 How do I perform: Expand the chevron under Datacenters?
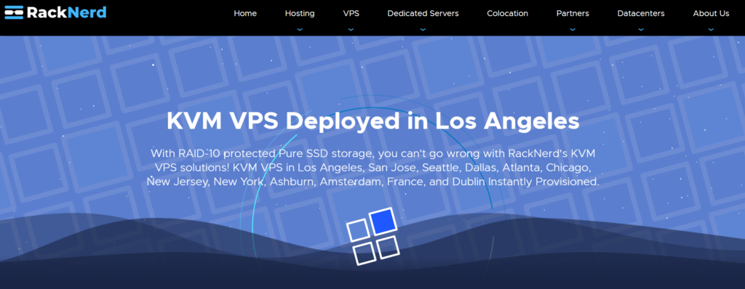641,30
